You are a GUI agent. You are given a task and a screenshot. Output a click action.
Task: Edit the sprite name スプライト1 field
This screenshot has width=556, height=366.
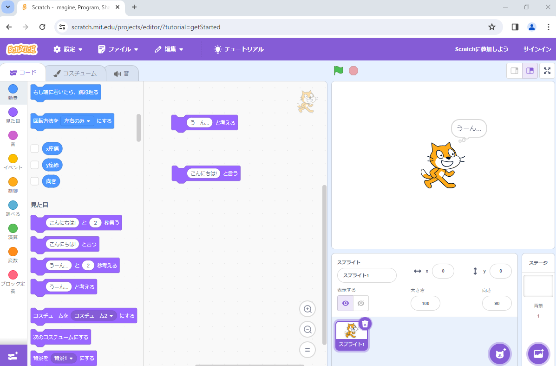(366, 275)
